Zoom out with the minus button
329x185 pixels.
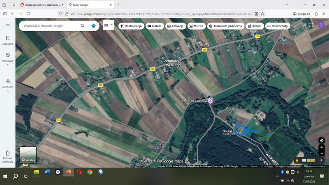click(x=322, y=153)
